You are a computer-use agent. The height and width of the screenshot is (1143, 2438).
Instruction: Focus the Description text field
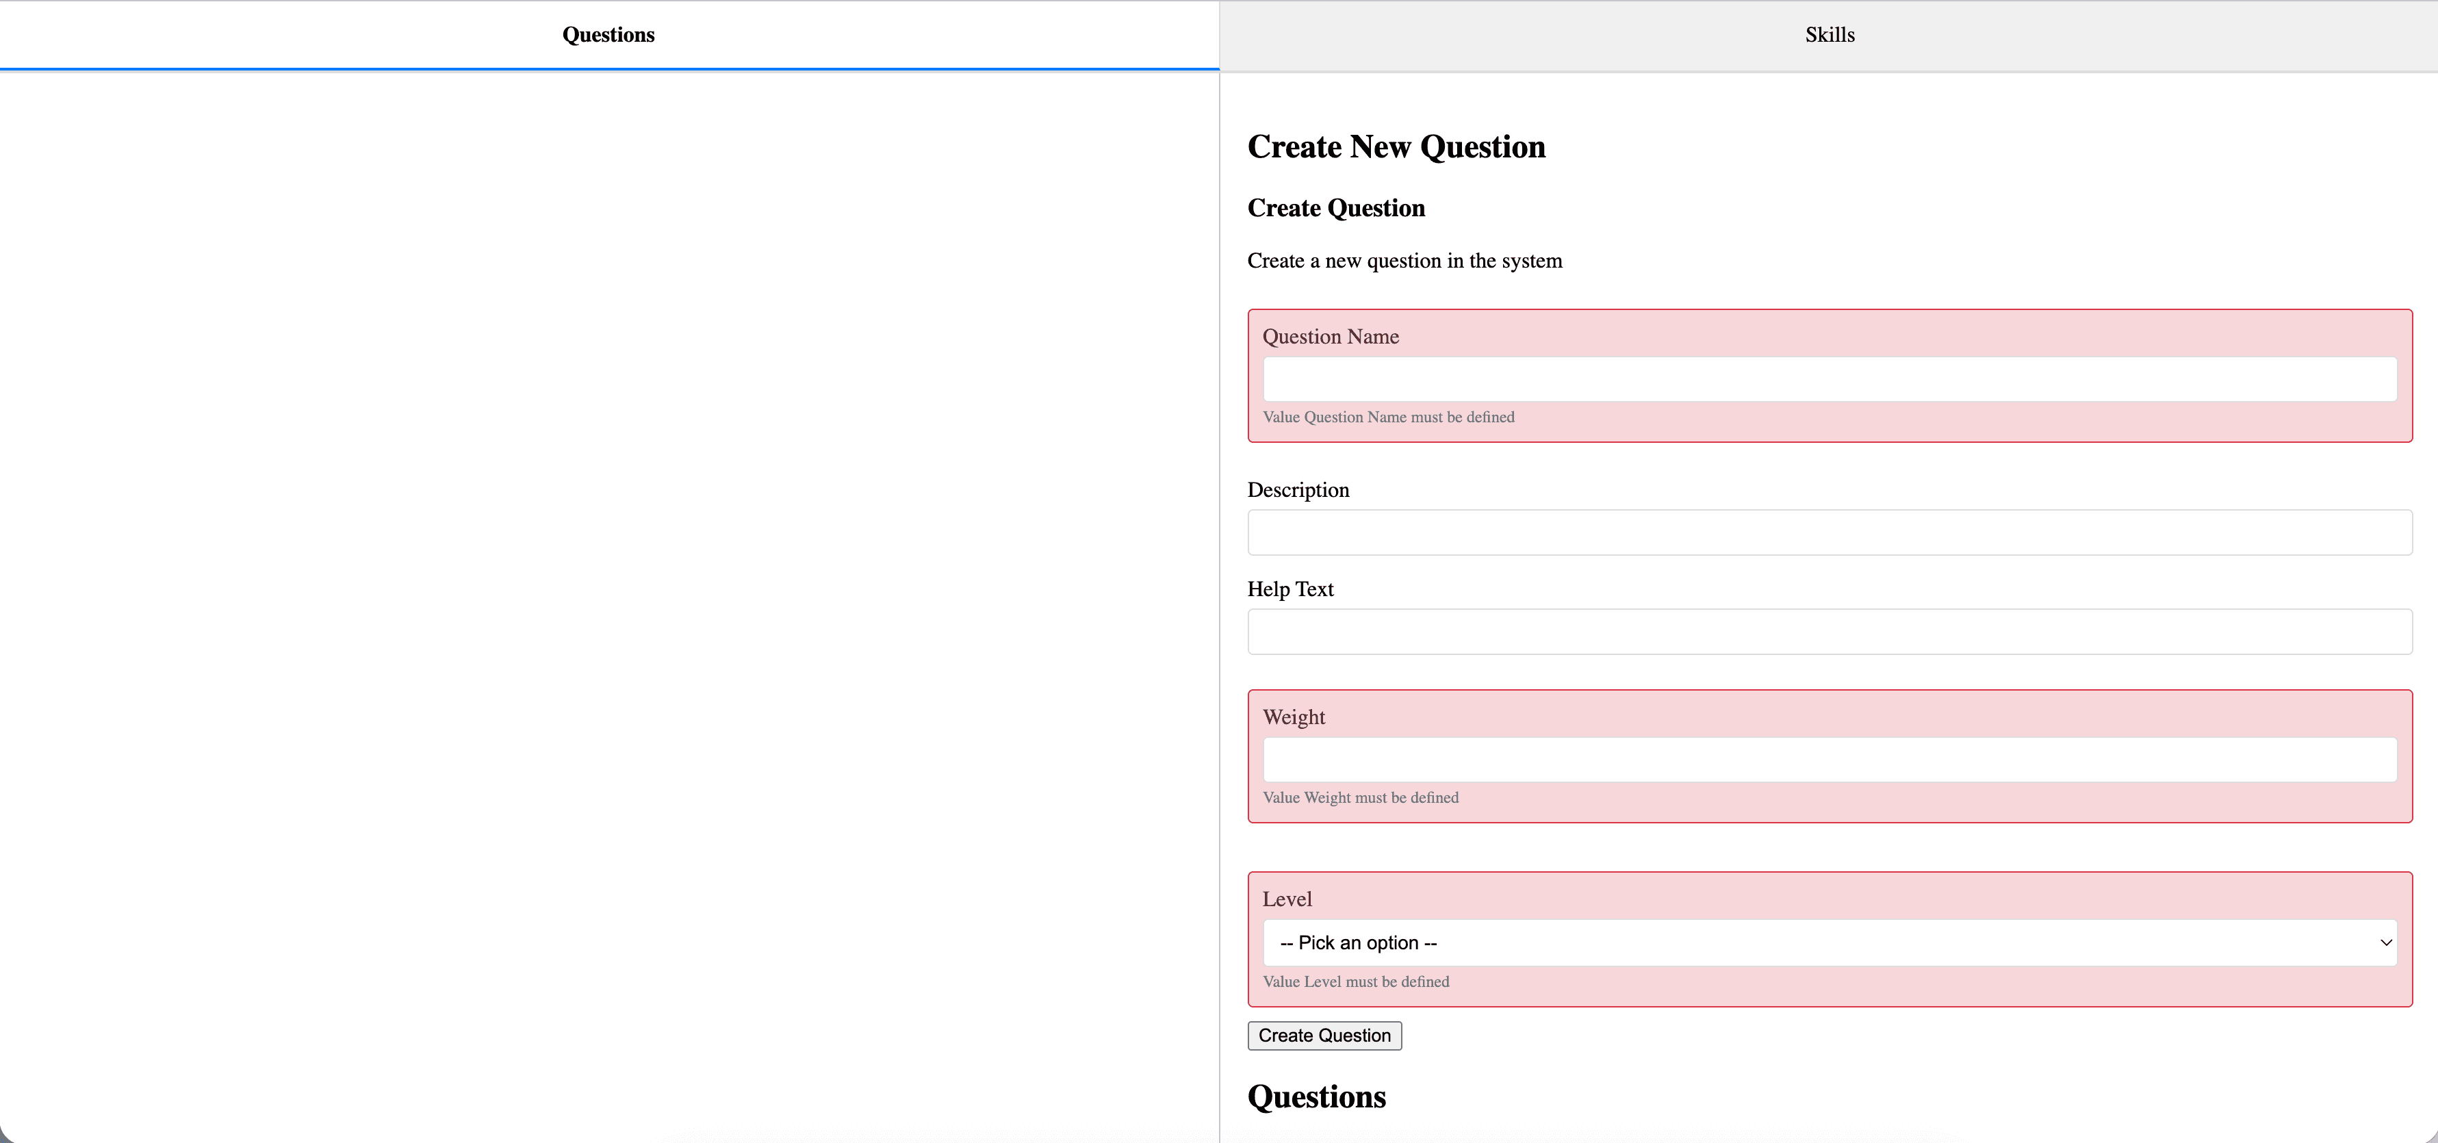coord(1829,532)
